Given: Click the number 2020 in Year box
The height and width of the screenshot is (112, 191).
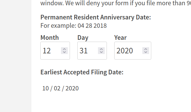Looking at the screenshot, I should [124, 51].
